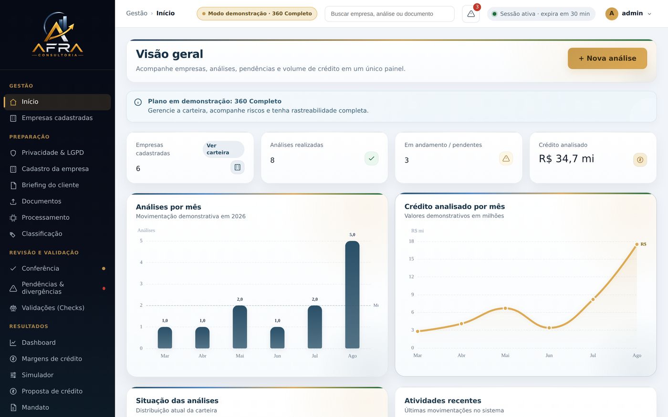Click the Pendências & divergências warning icon
Image resolution: width=668 pixels, height=417 pixels.
[x=13, y=288]
